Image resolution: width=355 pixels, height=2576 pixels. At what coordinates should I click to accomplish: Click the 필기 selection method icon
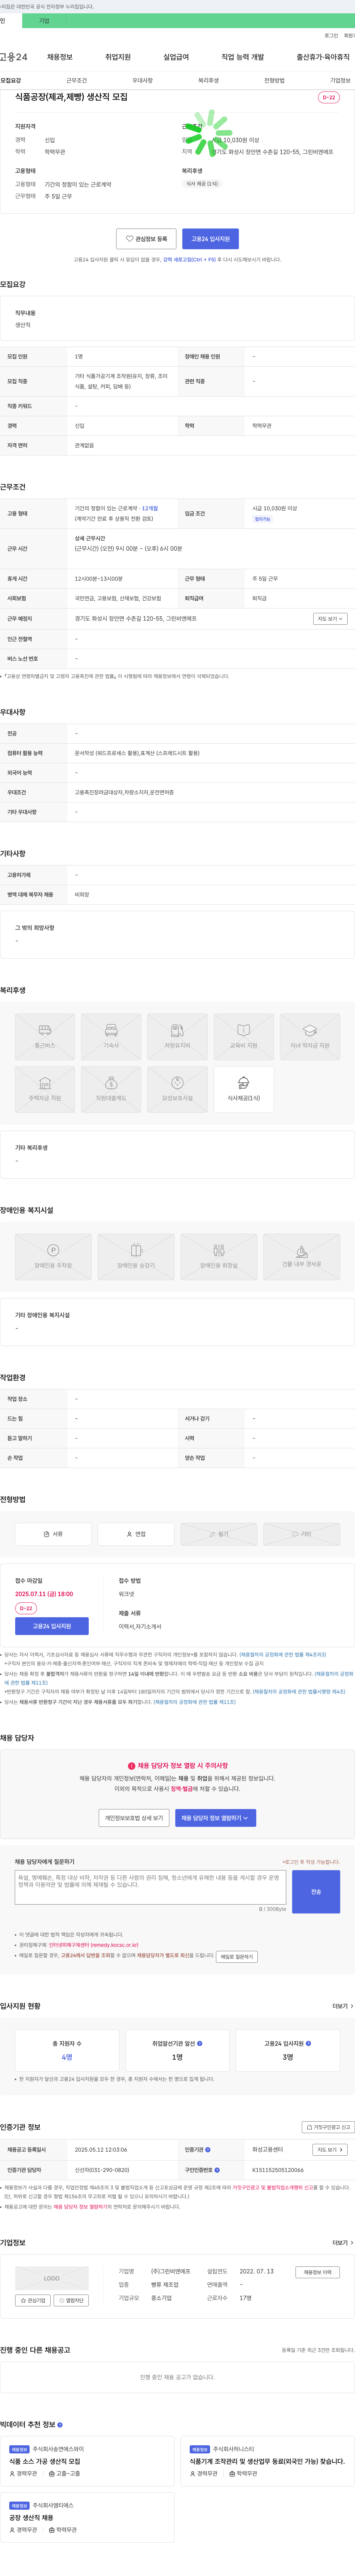click(x=212, y=1534)
